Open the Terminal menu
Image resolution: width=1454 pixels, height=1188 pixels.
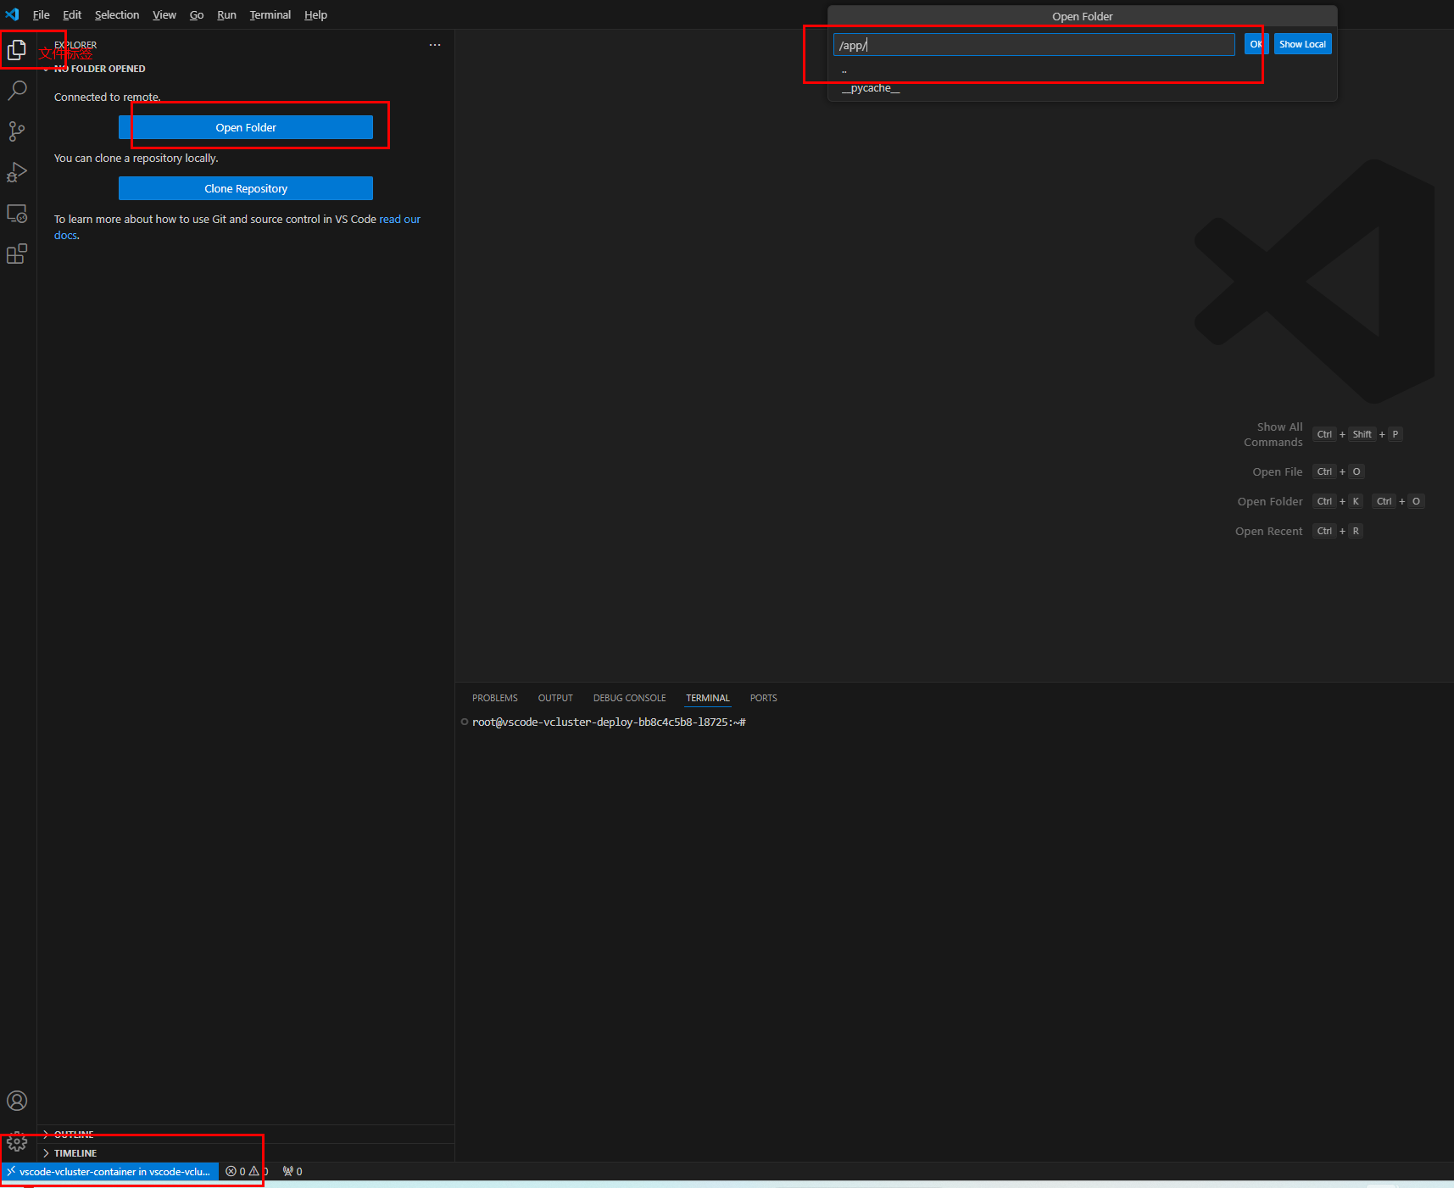(x=270, y=15)
